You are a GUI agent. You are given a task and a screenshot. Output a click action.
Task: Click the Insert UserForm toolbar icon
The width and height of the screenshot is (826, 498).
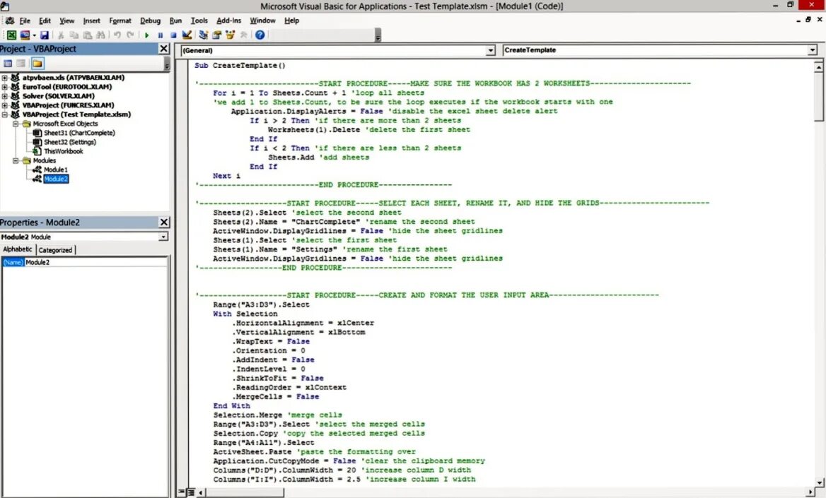point(25,35)
